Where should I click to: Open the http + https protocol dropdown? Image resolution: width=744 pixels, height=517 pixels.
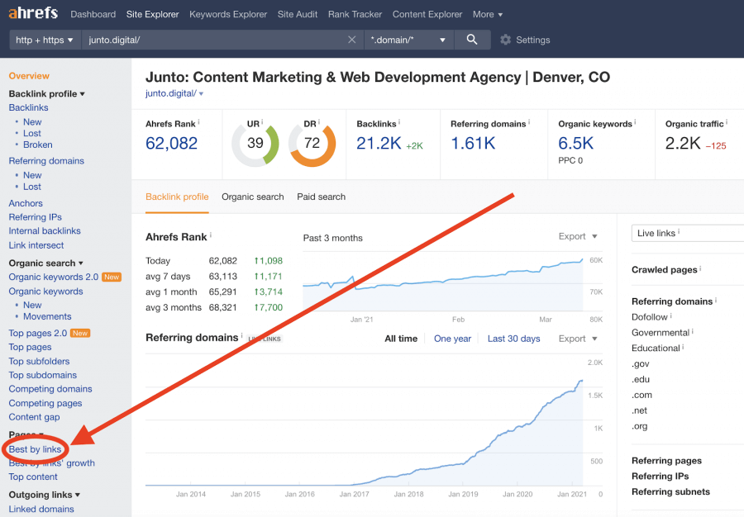pyautogui.click(x=45, y=40)
